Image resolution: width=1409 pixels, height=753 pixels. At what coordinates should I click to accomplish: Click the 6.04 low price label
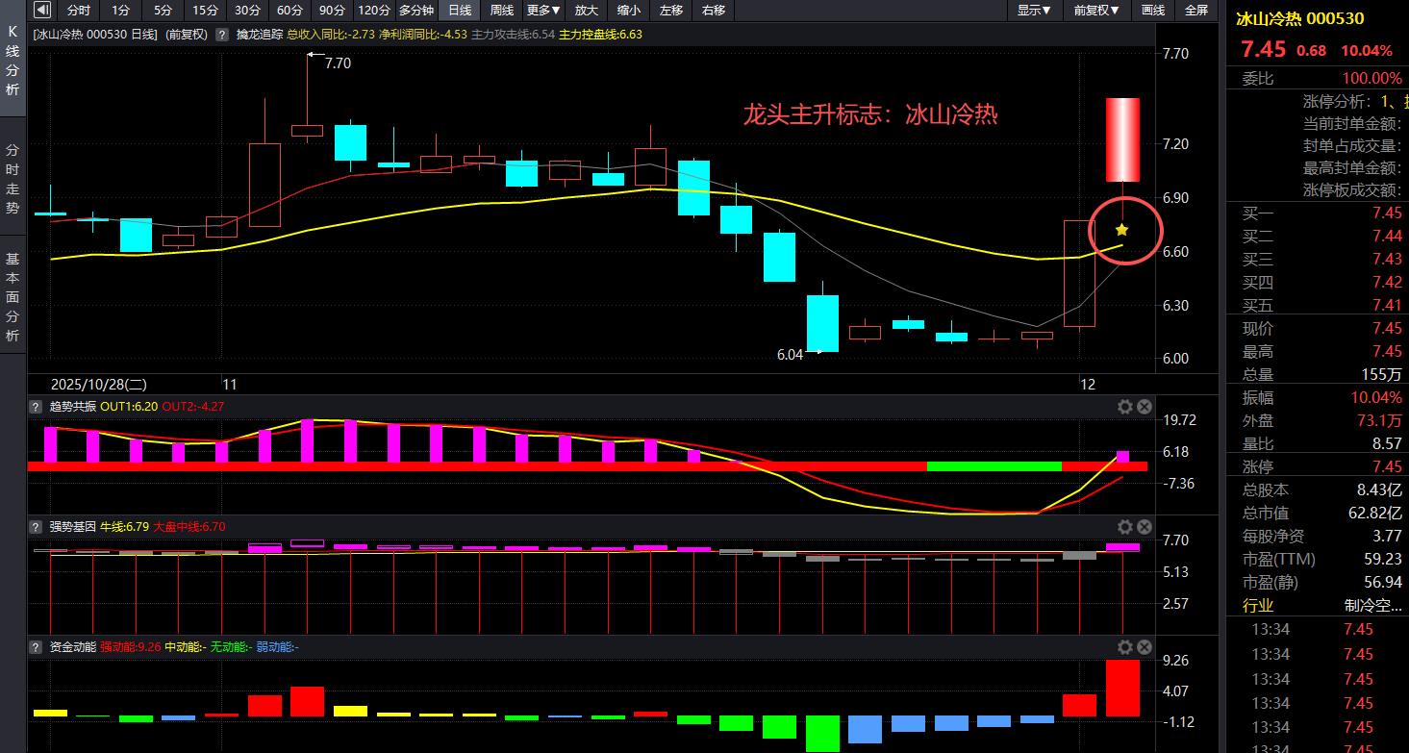click(x=790, y=355)
